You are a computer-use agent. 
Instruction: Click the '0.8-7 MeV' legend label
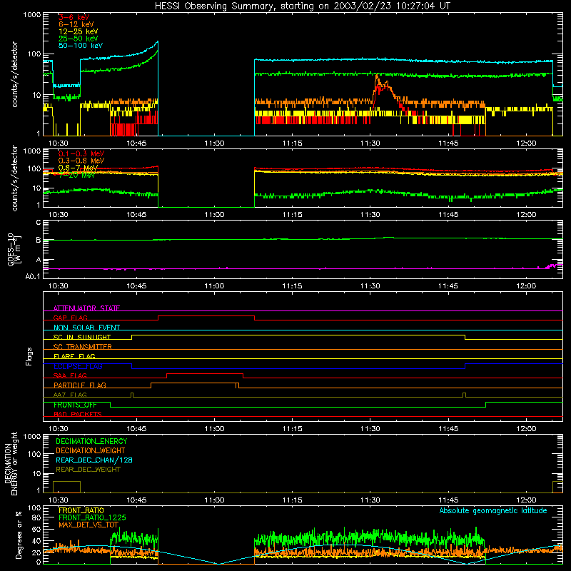[78, 168]
